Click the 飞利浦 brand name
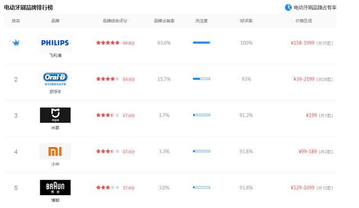This screenshot has width=359, height=208. pos(55,55)
